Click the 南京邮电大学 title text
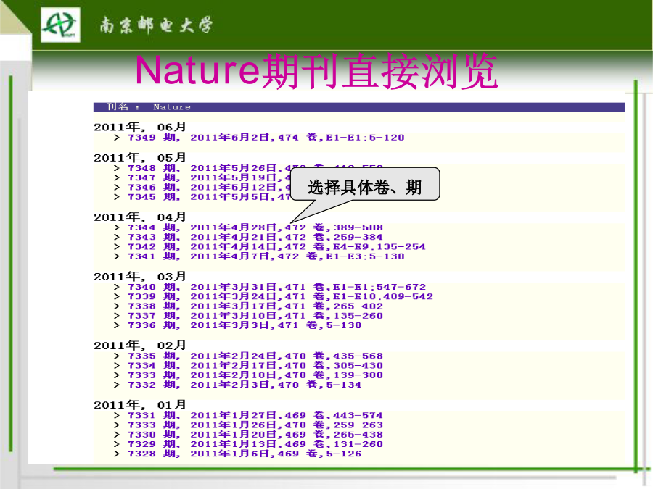 [156, 25]
